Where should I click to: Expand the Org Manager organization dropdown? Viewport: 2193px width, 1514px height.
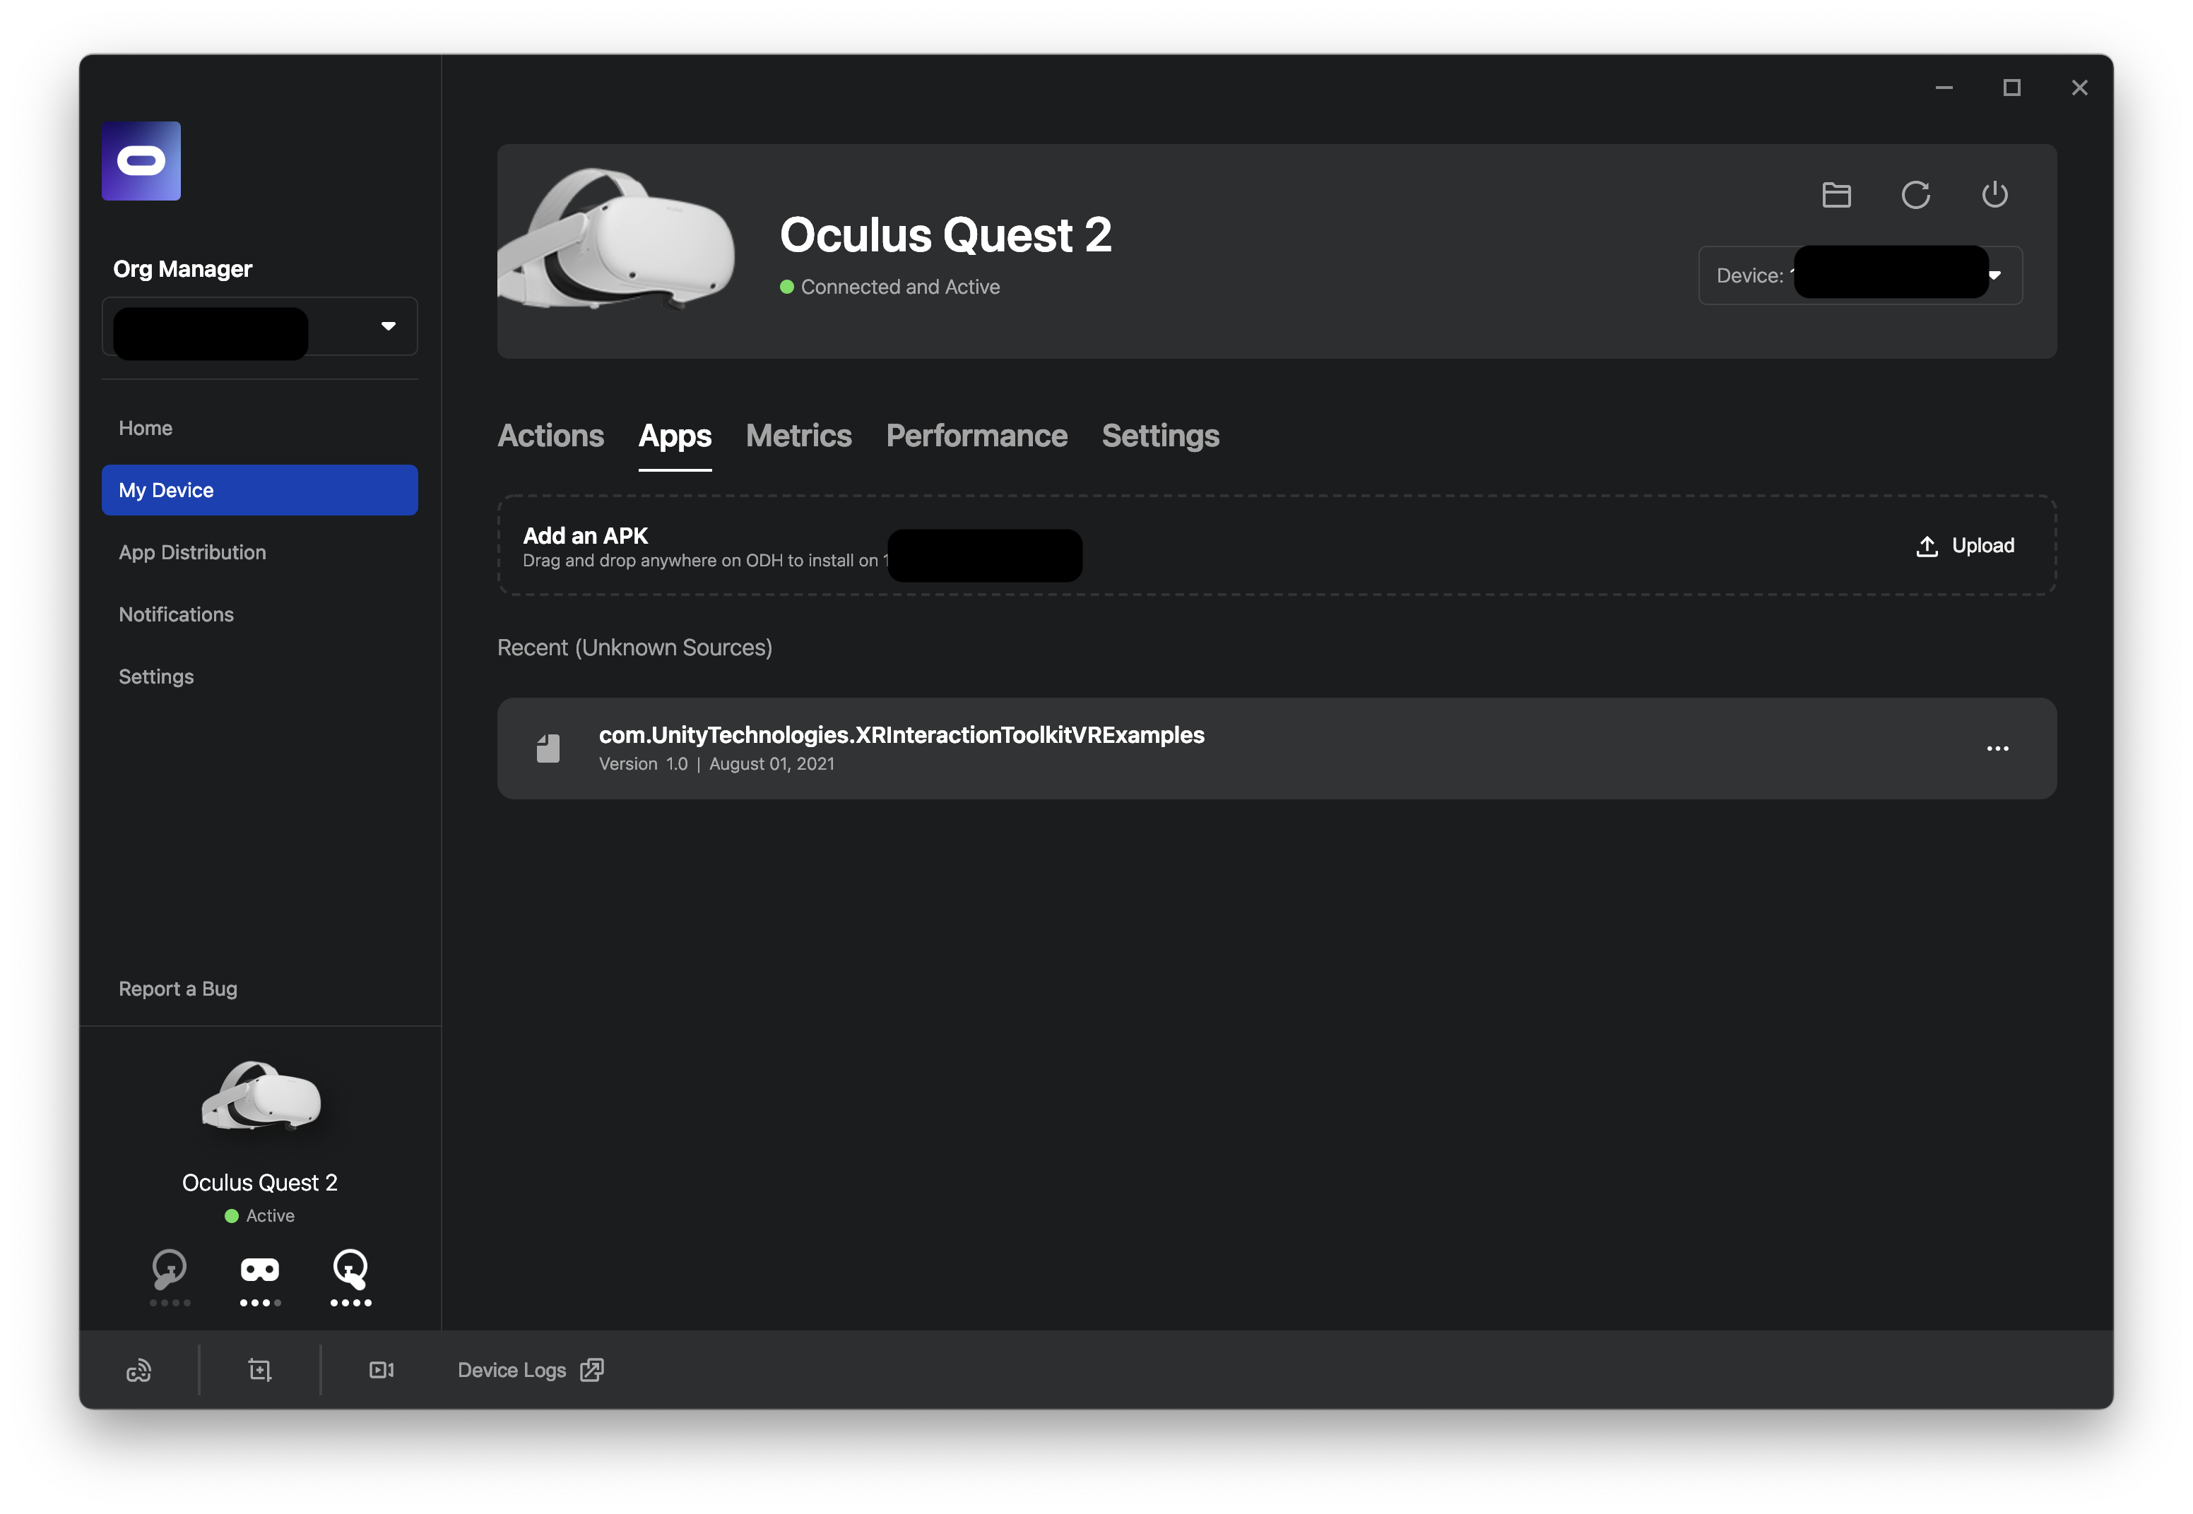[388, 326]
